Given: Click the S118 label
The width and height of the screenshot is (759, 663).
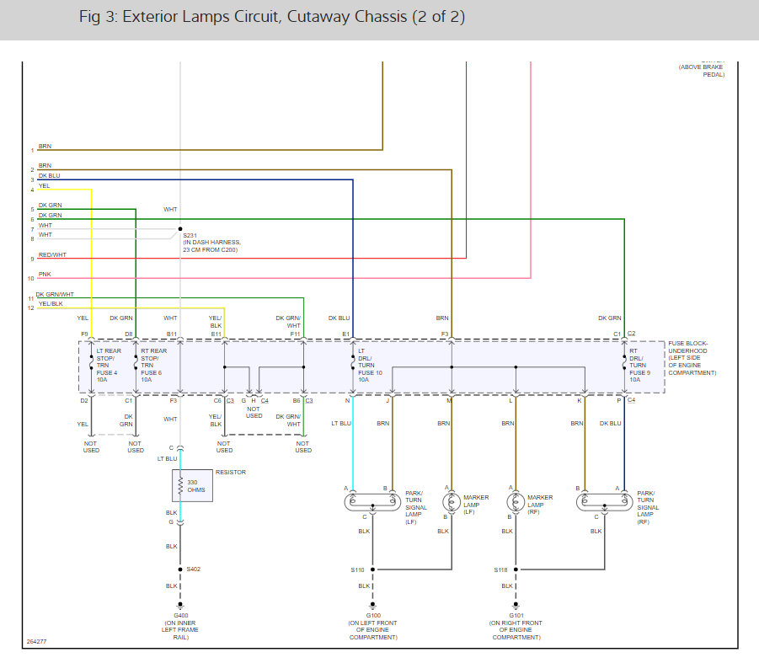Looking at the screenshot, I should (500, 570).
